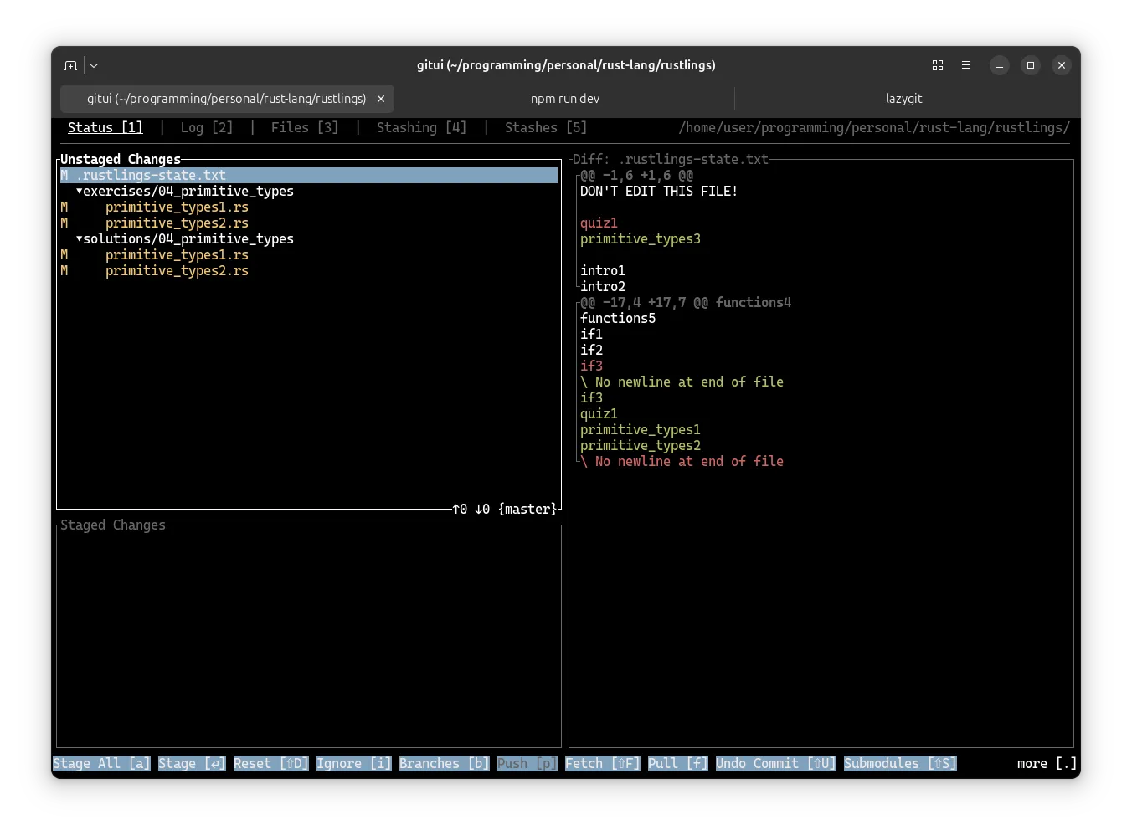1132x835 pixels.
Task: Open the Files [3] tab
Action: click(305, 127)
